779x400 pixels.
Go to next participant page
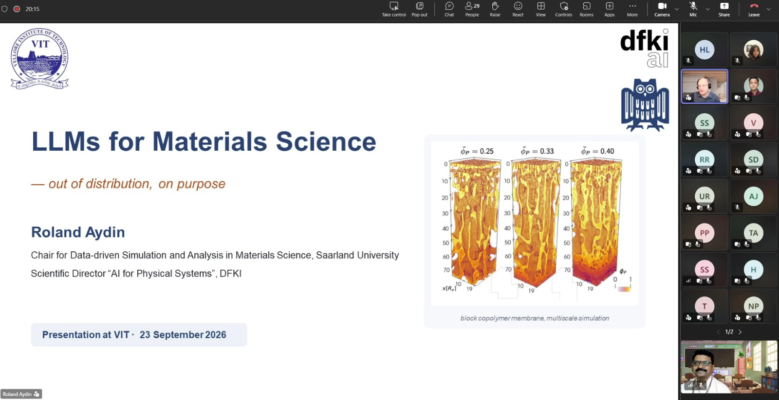pos(740,332)
